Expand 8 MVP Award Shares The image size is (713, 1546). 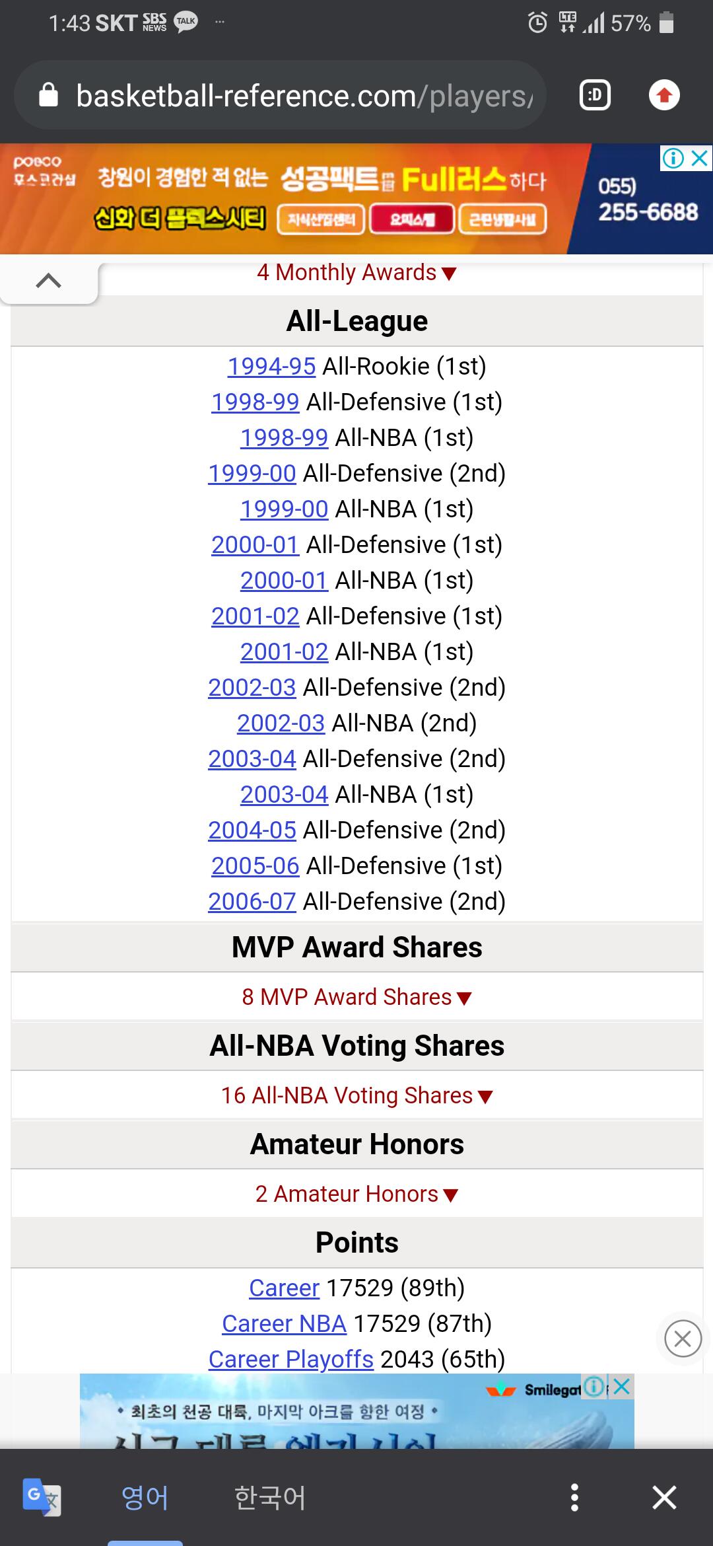[356, 997]
